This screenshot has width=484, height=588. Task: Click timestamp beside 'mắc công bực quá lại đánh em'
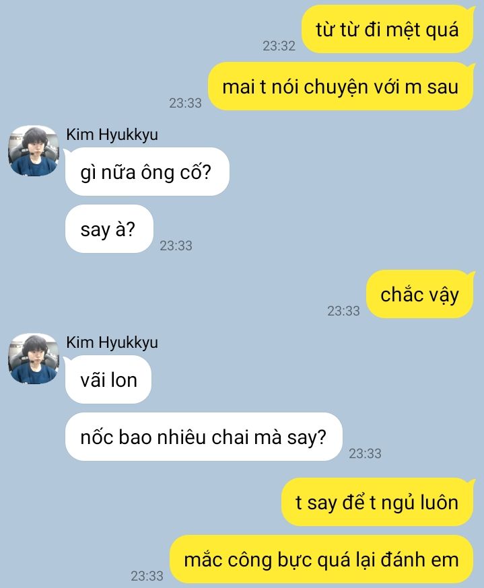pyautogui.click(x=147, y=576)
